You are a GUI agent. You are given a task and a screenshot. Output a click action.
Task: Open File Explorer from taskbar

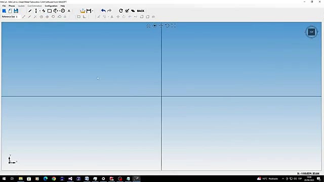tap(21, 178)
